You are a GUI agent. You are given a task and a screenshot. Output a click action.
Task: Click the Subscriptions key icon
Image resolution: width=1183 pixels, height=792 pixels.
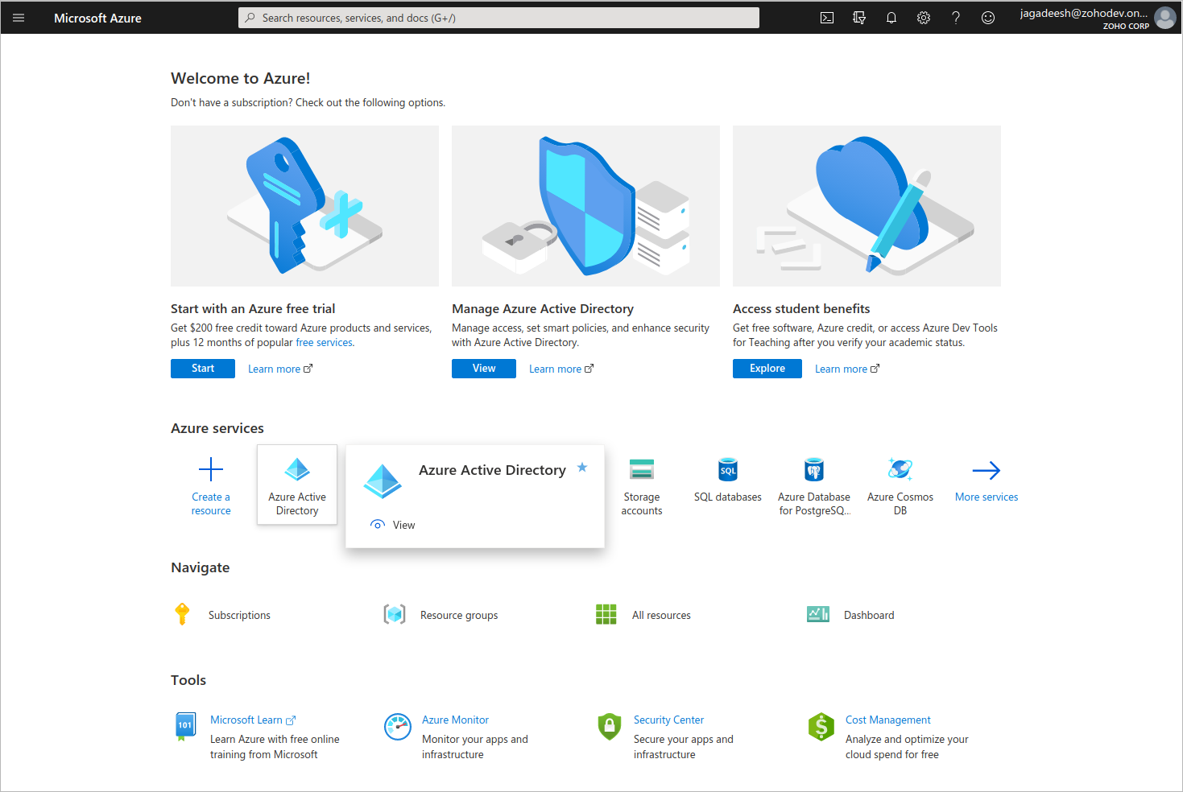tap(183, 614)
